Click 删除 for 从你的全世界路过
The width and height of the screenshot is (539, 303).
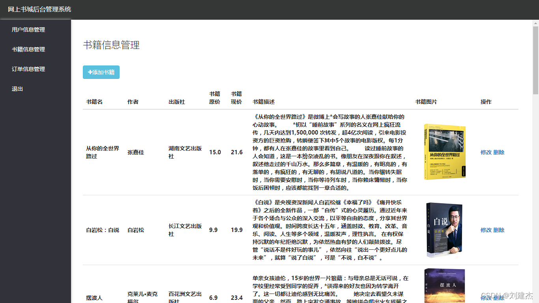499,152
